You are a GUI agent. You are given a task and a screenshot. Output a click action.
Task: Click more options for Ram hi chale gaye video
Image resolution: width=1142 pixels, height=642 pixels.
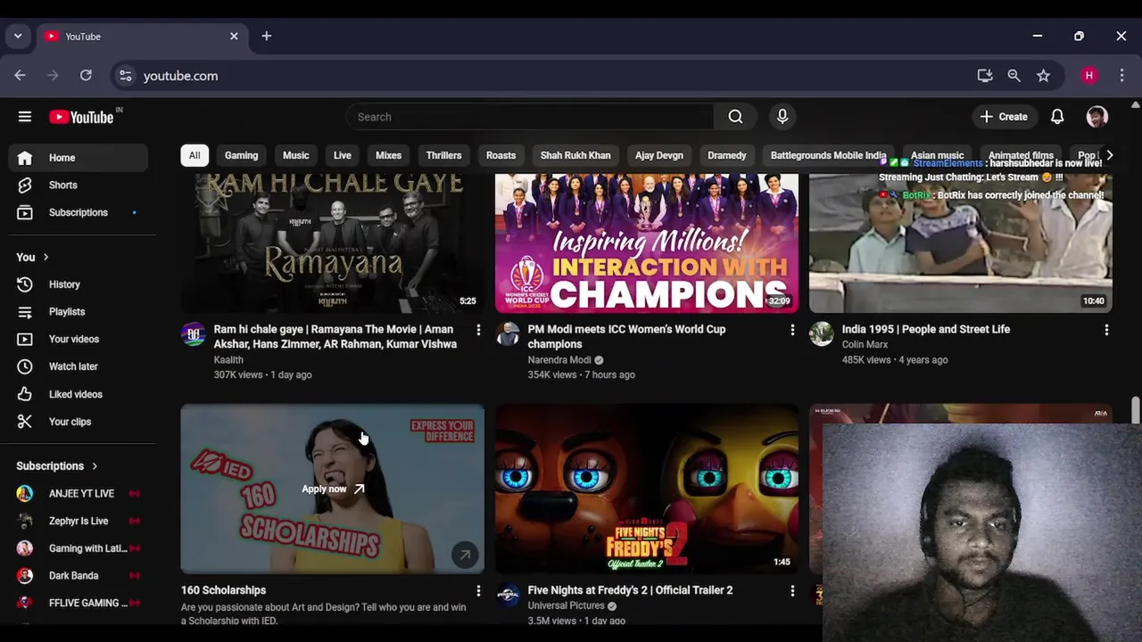[x=478, y=330]
